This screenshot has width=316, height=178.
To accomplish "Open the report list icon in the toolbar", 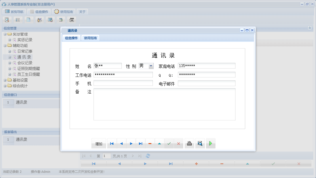I will pos(18,20).
